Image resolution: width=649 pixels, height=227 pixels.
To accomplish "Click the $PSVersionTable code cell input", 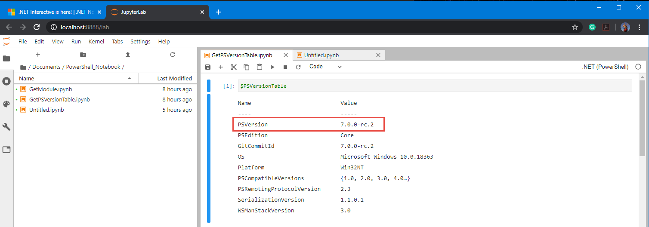I will [435, 86].
